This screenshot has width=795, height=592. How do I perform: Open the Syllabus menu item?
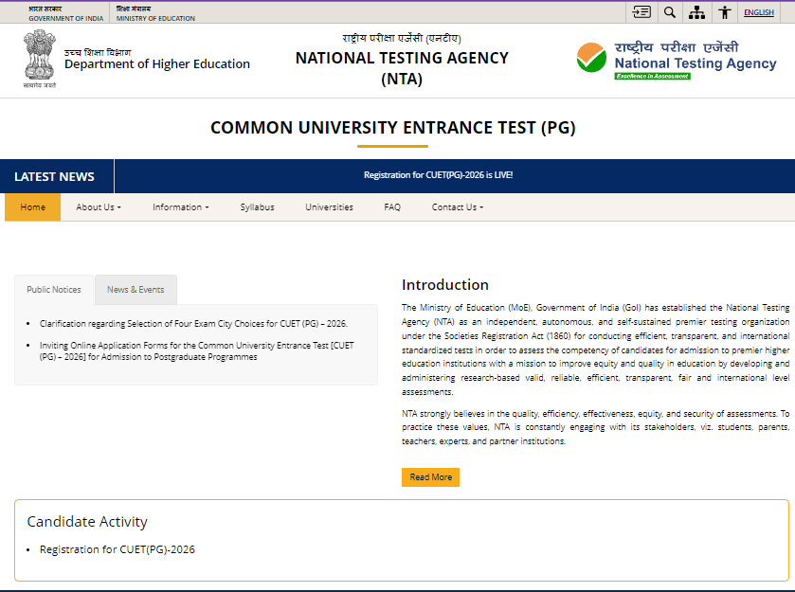pyautogui.click(x=257, y=206)
